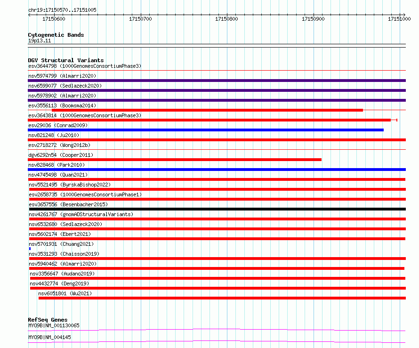This screenshot has height=348, width=419.
Task: Click variant label esv3643814 (1000GenomesConsortiumPhase3)
Action: click(85, 115)
